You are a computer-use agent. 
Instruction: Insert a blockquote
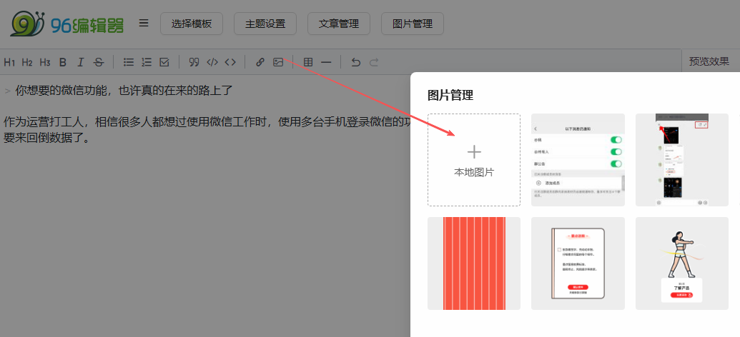click(194, 62)
